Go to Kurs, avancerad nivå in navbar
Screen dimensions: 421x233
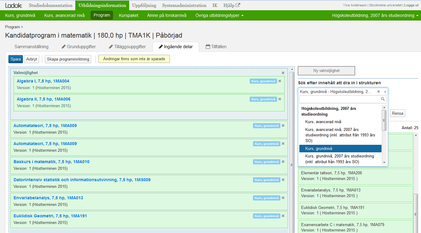64,15
